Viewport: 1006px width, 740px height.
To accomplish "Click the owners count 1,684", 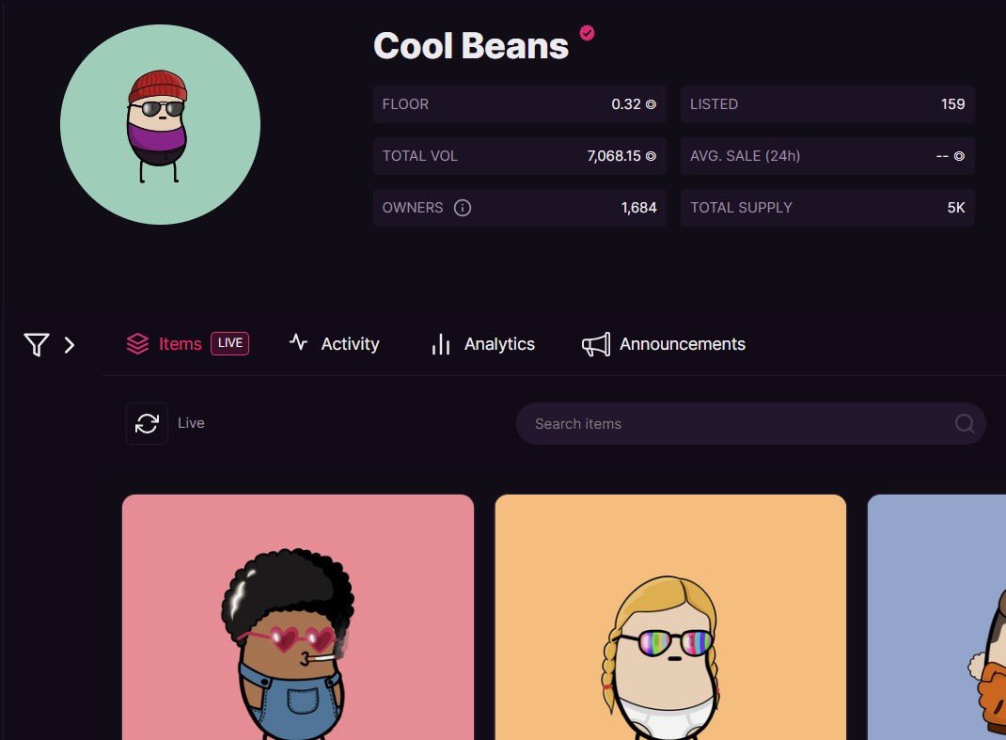I will pyautogui.click(x=639, y=208).
